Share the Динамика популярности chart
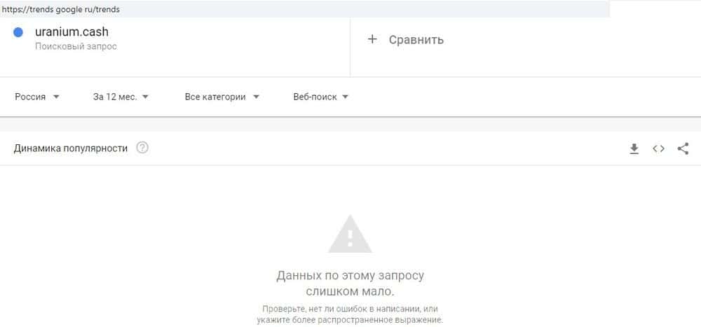 683,148
